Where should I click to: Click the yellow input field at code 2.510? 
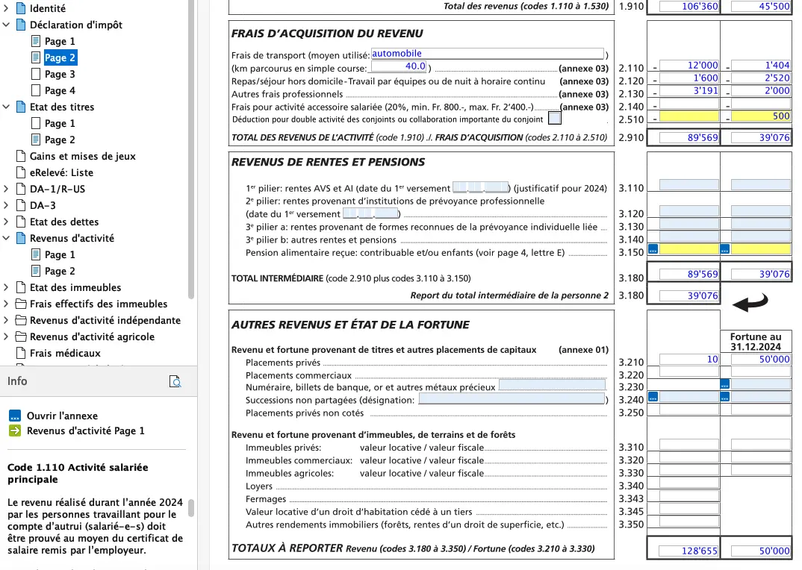click(683, 116)
